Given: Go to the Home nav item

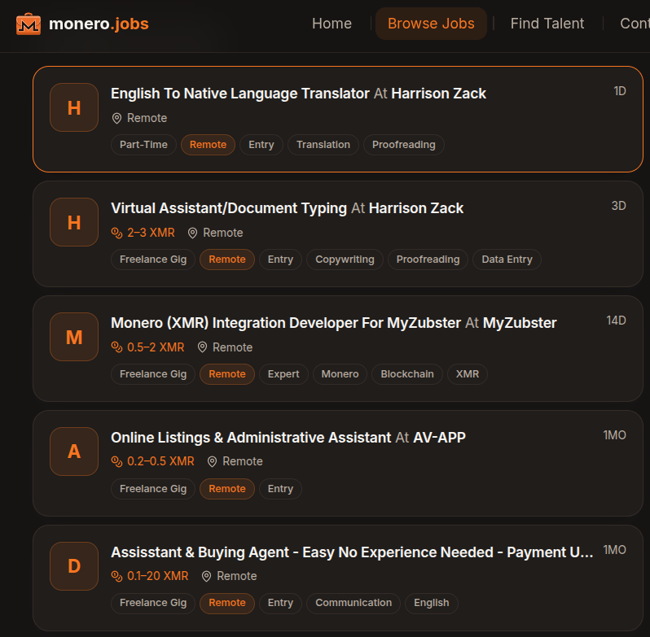Looking at the screenshot, I should (x=332, y=24).
